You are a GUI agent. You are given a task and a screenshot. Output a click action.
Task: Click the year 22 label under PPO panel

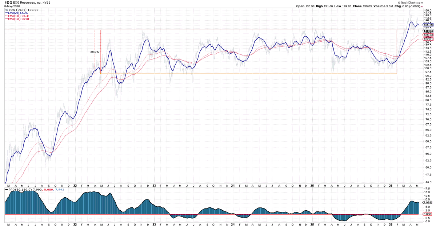[75, 225]
